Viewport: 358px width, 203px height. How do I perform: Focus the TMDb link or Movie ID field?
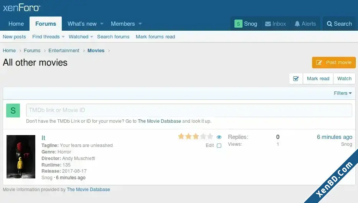[189, 110]
